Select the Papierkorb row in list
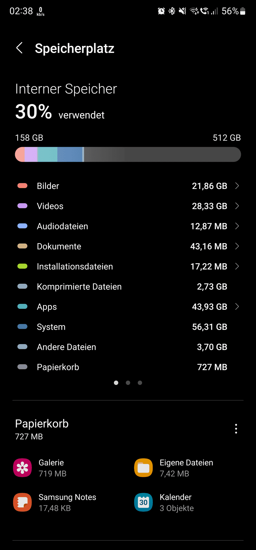Viewport: 256px width, 550px height. tap(128, 367)
